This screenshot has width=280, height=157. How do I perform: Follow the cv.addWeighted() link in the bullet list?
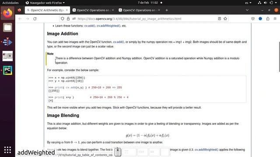(108, 26)
